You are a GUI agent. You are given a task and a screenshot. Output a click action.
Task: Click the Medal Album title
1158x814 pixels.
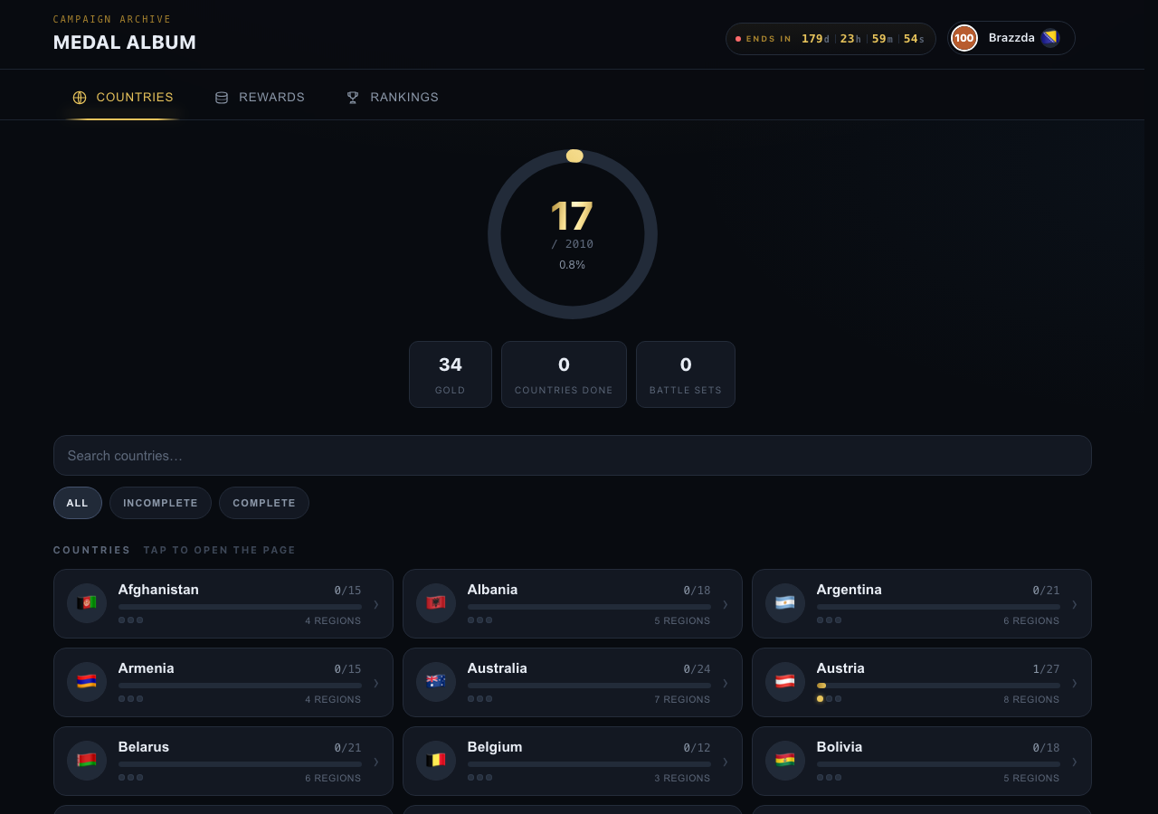pyautogui.click(x=125, y=43)
